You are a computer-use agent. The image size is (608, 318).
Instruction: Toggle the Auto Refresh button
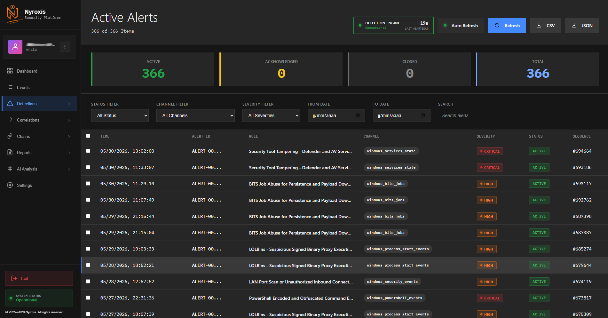point(461,25)
